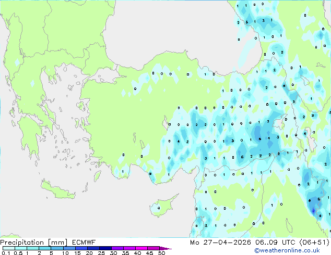Viewport: 331px width, 255px height.
Task: Select the 40–45 mm legend swatch
Action: tap(141, 248)
